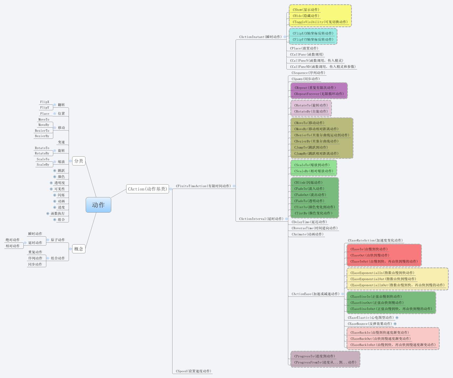Select the CSpeed(设置速度动作) node
The height and width of the screenshot is (378, 453).
coord(193,371)
